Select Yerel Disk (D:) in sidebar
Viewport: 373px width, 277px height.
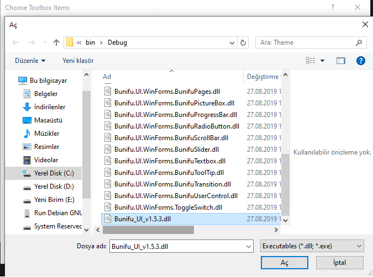click(x=54, y=187)
